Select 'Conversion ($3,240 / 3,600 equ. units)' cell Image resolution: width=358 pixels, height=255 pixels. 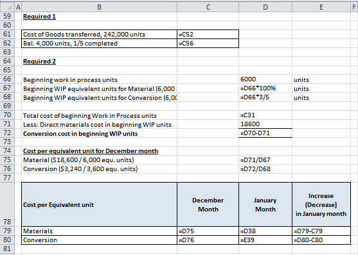click(99, 169)
